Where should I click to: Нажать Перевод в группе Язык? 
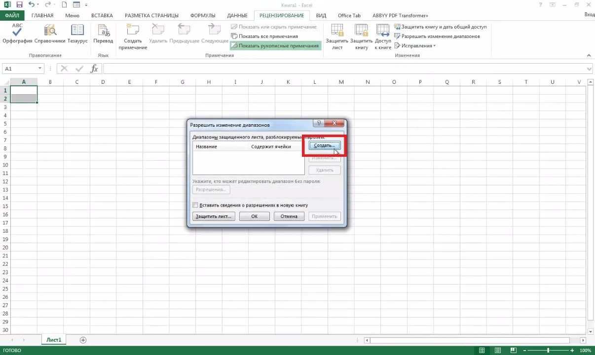pyautogui.click(x=103, y=35)
